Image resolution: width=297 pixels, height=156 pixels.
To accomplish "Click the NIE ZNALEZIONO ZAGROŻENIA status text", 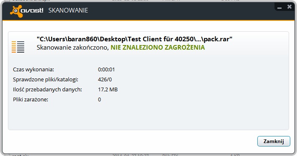I will pyautogui.click(x=158, y=47).
